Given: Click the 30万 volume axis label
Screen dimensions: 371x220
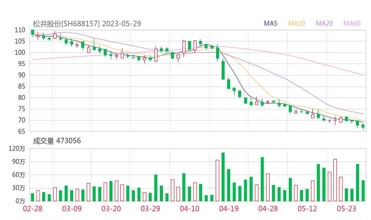Looking at the screenshot, I should pyautogui.click(x=19, y=188).
